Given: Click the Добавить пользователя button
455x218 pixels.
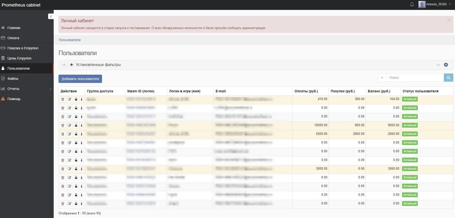Looking at the screenshot, I should click(x=80, y=79).
